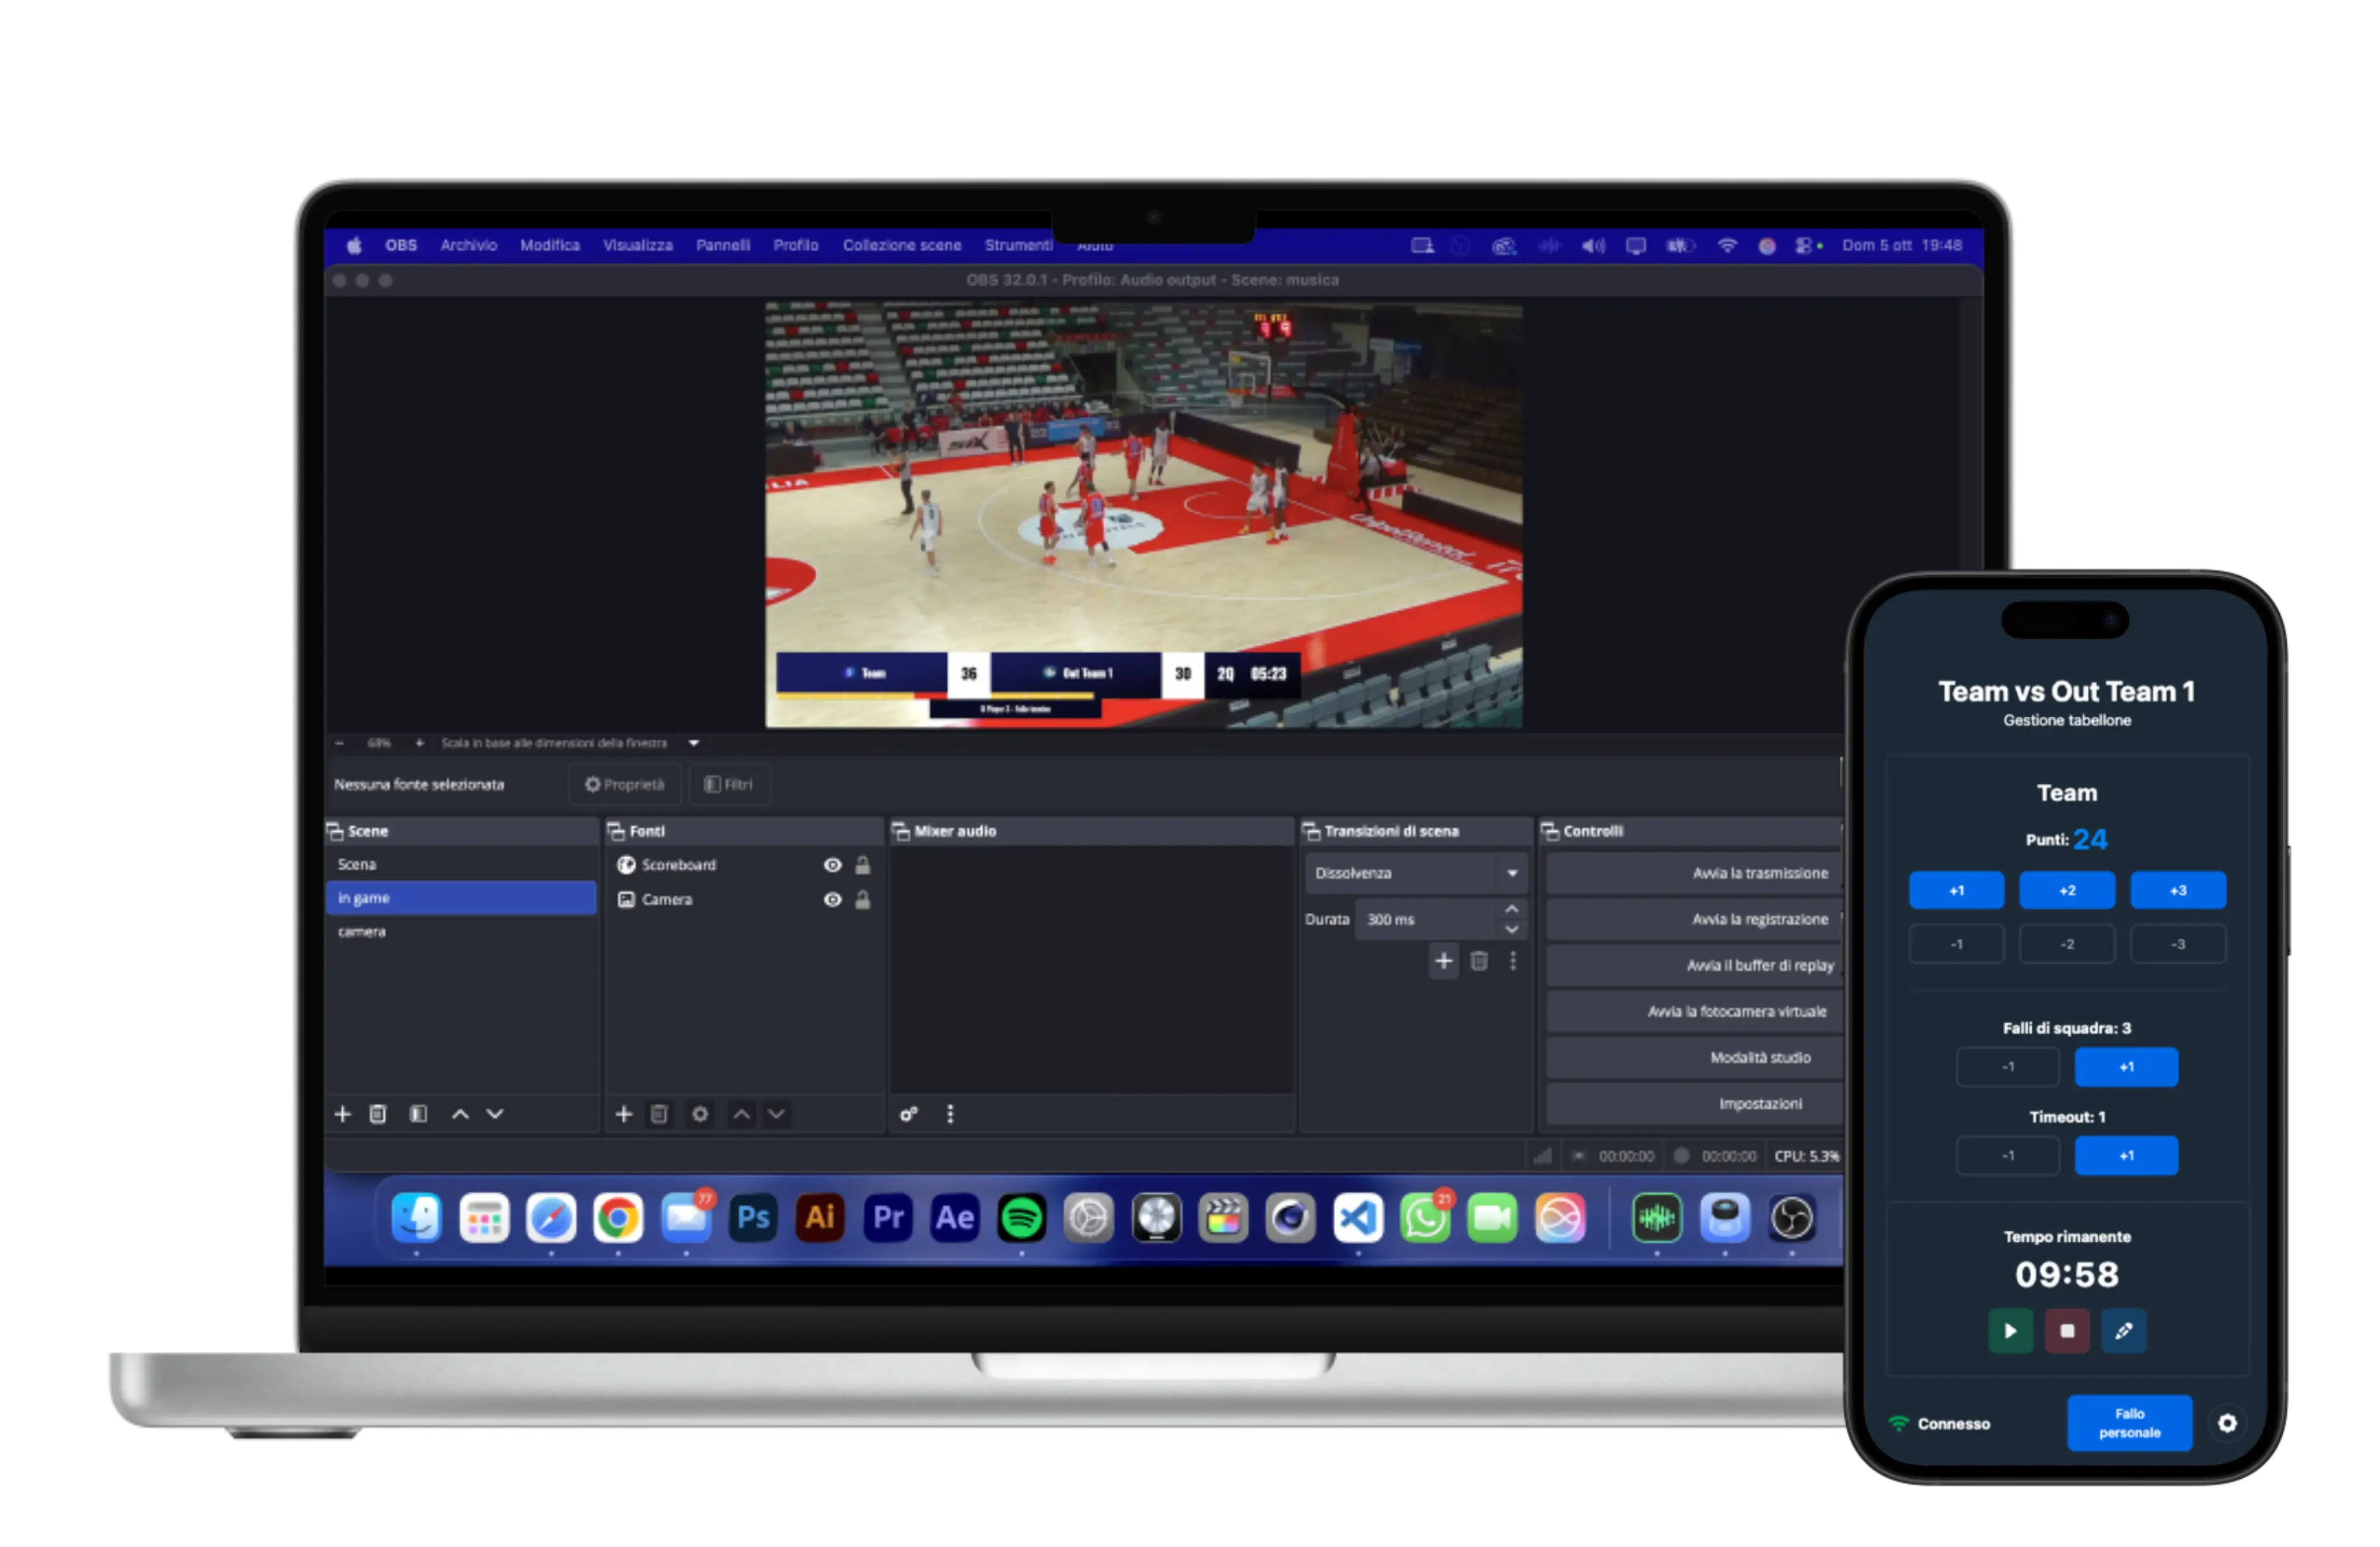Open the Profilo menu
Viewport: 2380px width, 1547px height.
(x=796, y=245)
